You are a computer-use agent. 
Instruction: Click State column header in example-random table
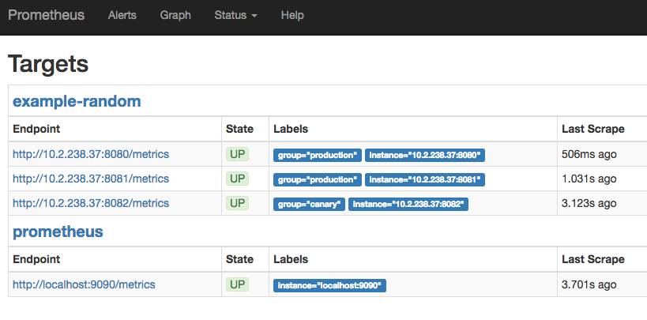[x=239, y=130]
